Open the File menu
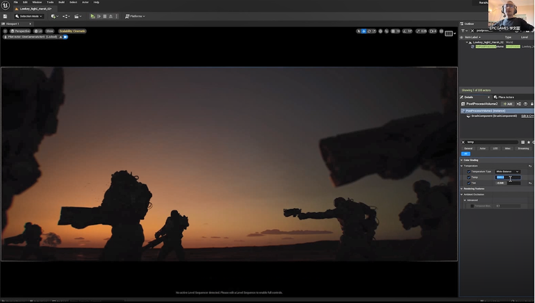The width and height of the screenshot is (535, 303). 15,2
